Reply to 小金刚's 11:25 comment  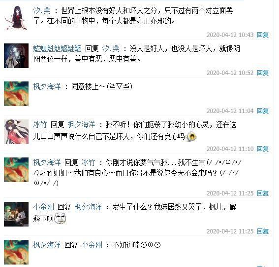(263, 231)
